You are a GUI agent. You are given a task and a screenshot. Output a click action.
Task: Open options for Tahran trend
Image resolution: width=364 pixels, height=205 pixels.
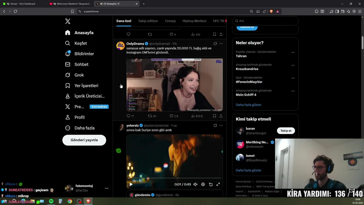(x=293, y=52)
